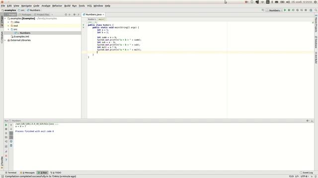The height and width of the screenshot is (178, 318).
Task: Toggle the Structure side tool window button
Action: pyautogui.click(x=2, y=38)
